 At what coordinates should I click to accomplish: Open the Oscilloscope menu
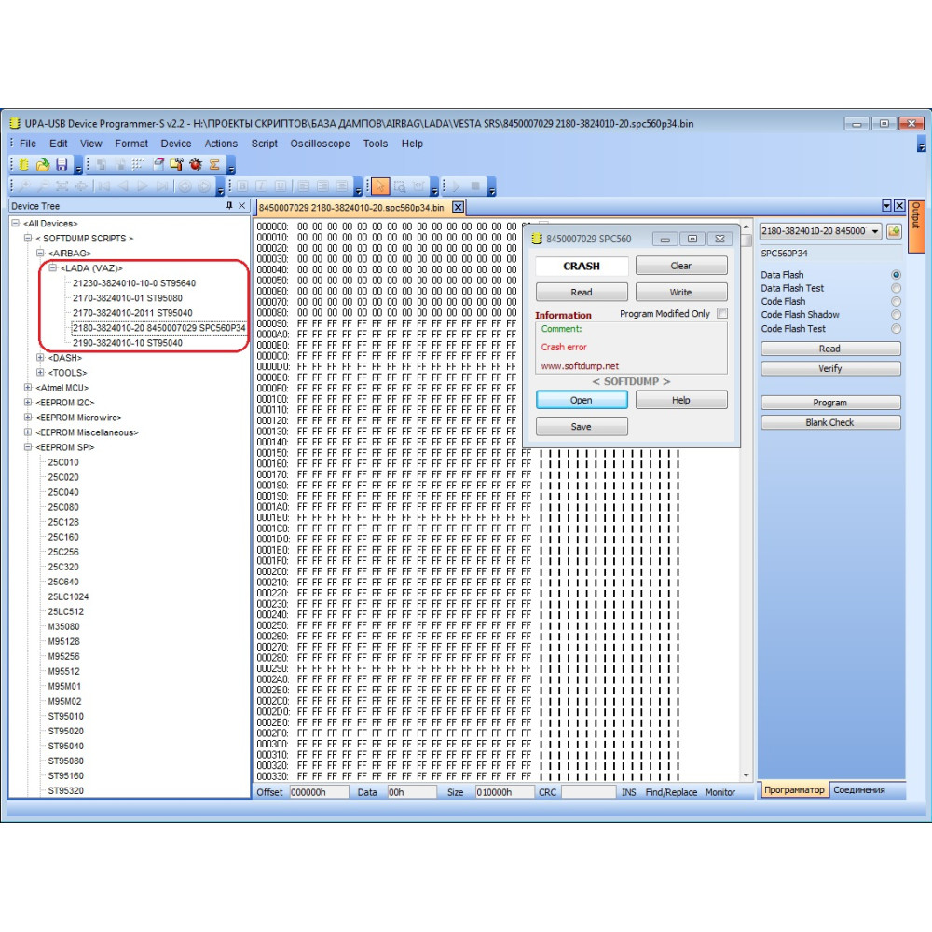(x=320, y=144)
